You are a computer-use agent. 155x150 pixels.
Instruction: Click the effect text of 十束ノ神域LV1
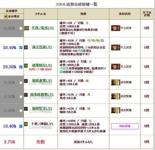tap(83, 126)
